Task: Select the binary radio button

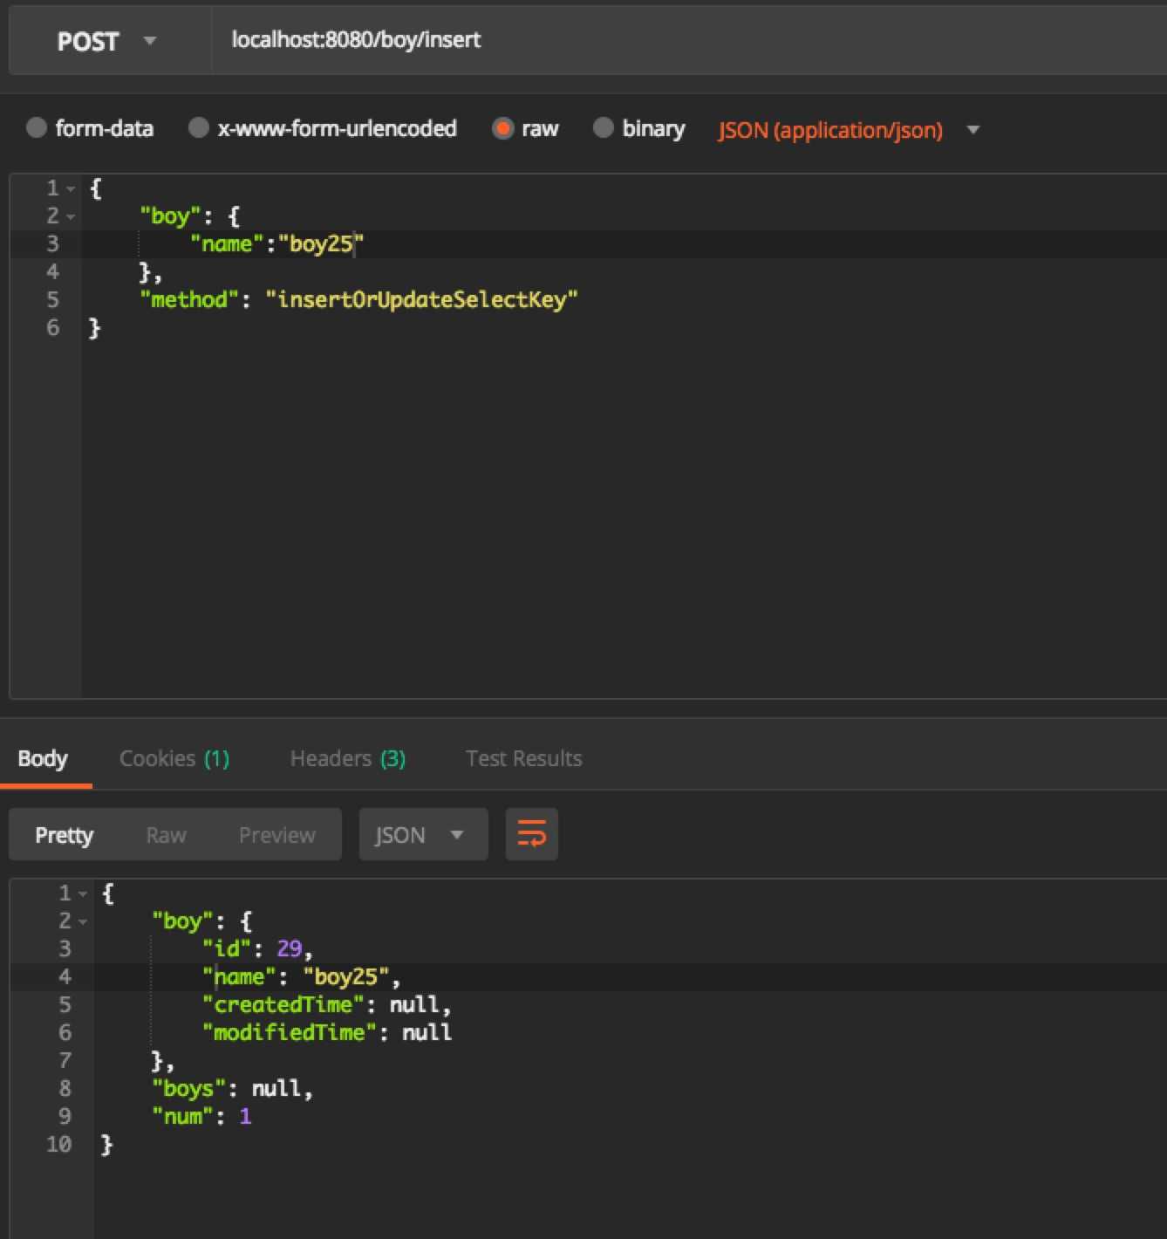Action: (x=603, y=128)
